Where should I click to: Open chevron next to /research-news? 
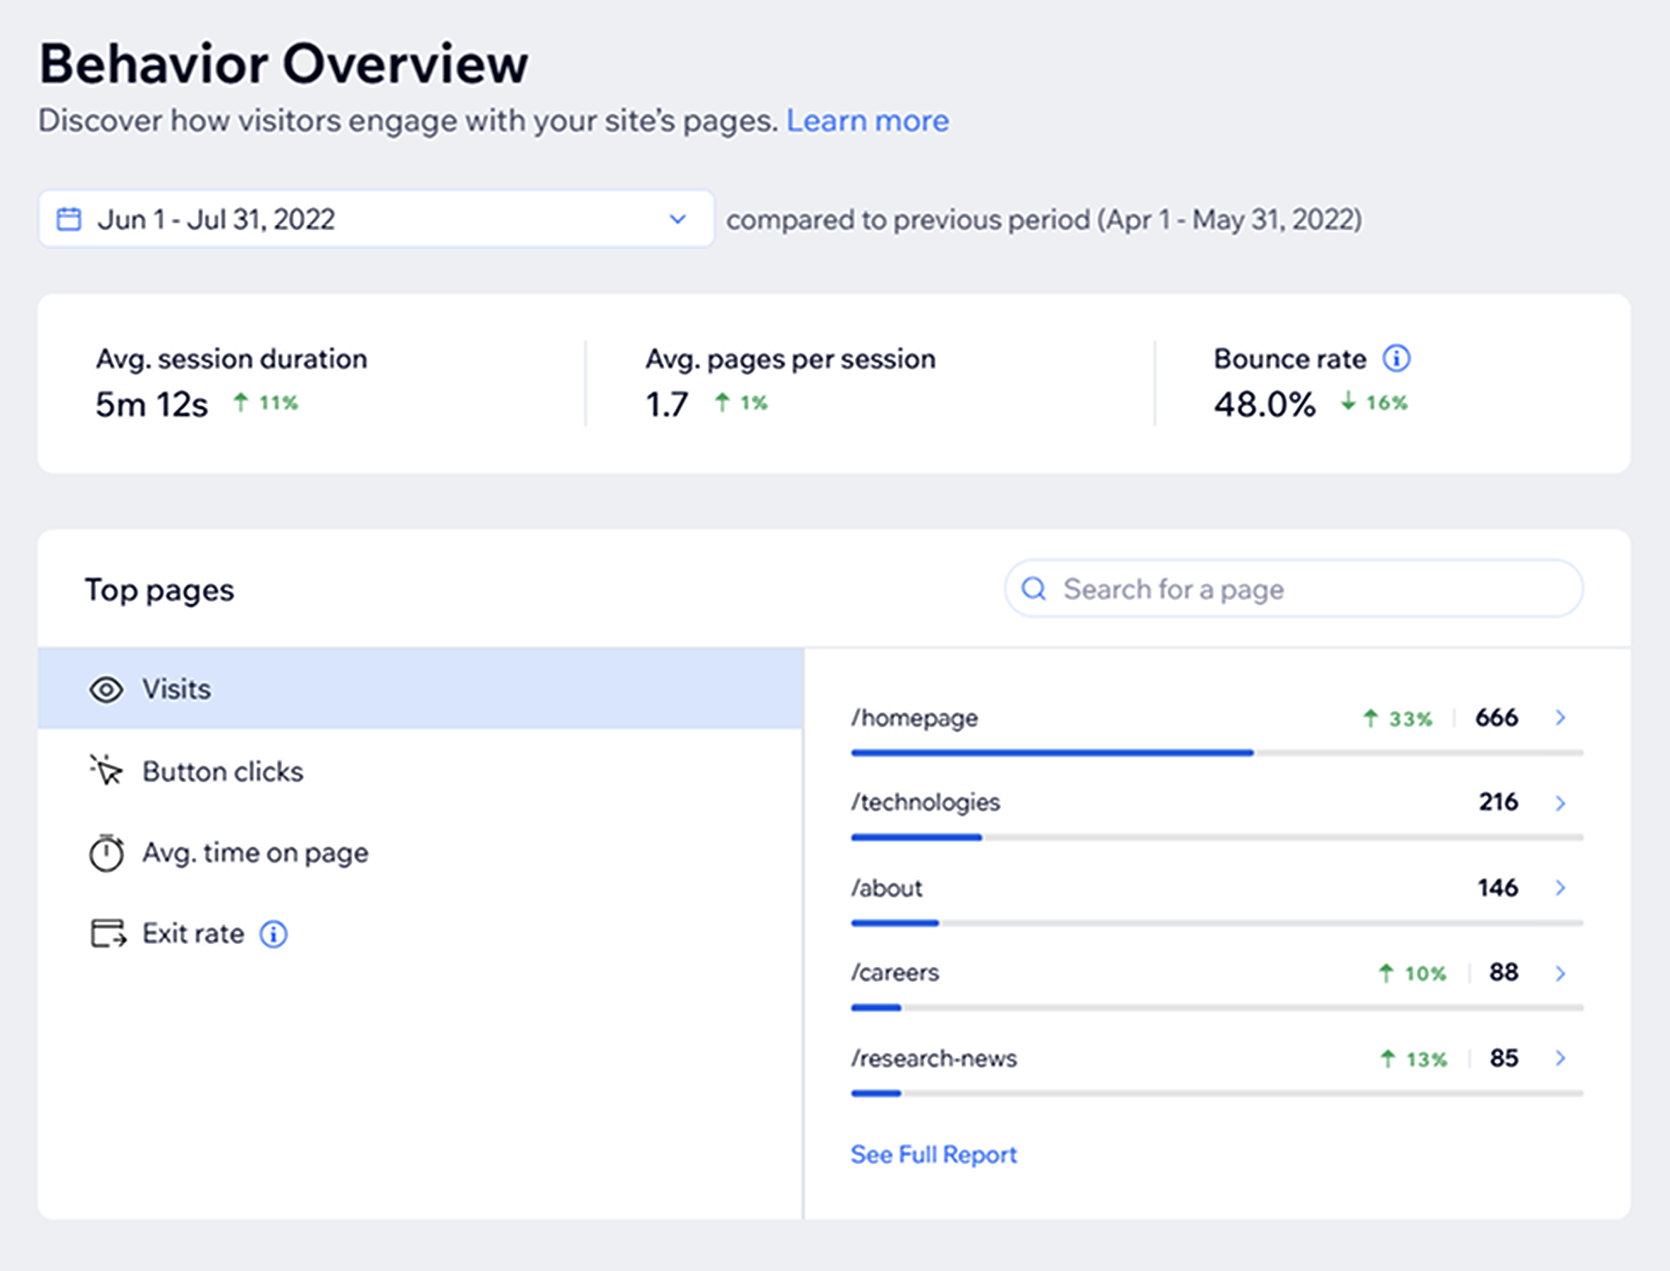(x=1560, y=1058)
